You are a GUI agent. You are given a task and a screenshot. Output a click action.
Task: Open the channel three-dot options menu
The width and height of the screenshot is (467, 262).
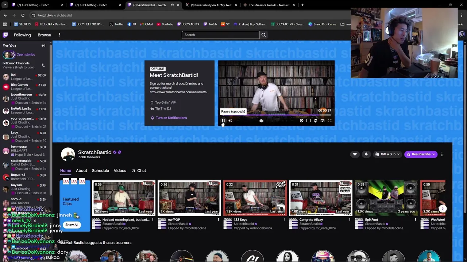[x=442, y=154]
